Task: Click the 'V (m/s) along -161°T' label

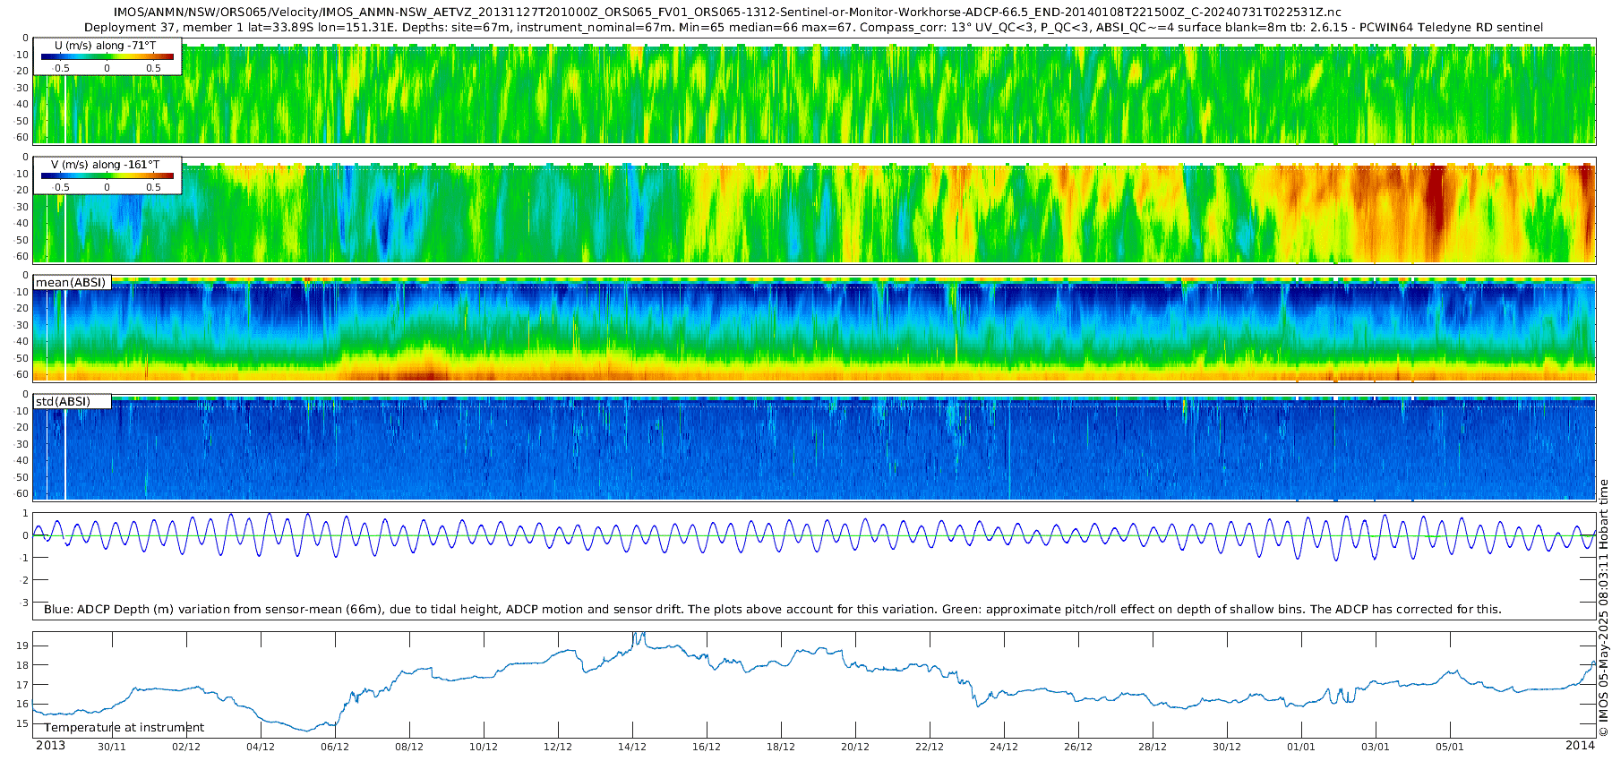Action: coord(106,165)
